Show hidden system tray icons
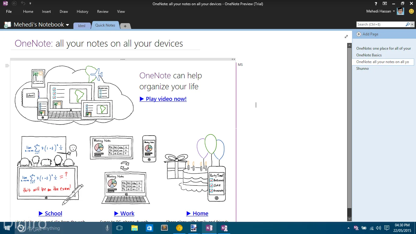The height and width of the screenshot is (234, 416). click(348, 228)
